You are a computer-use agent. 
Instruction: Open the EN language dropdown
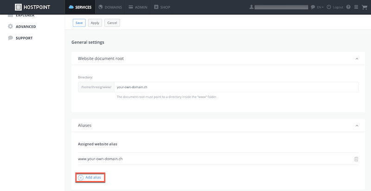(x=320, y=7)
